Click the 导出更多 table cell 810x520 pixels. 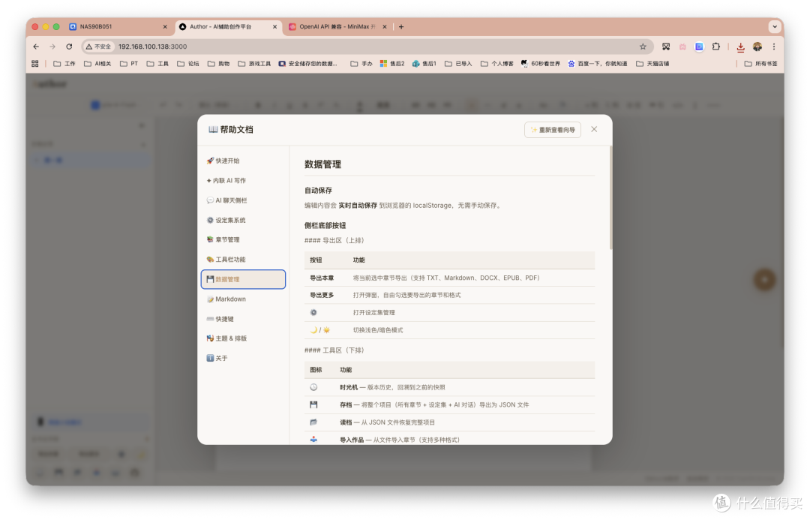click(x=322, y=295)
